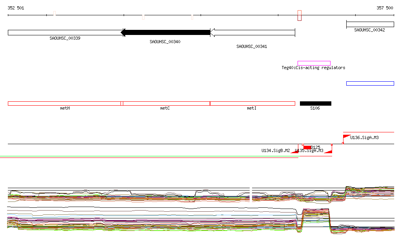This screenshot has width=402, height=240.
Task: Click the black SAOUHSC_00340 gene arrow
Action: (165, 33)
